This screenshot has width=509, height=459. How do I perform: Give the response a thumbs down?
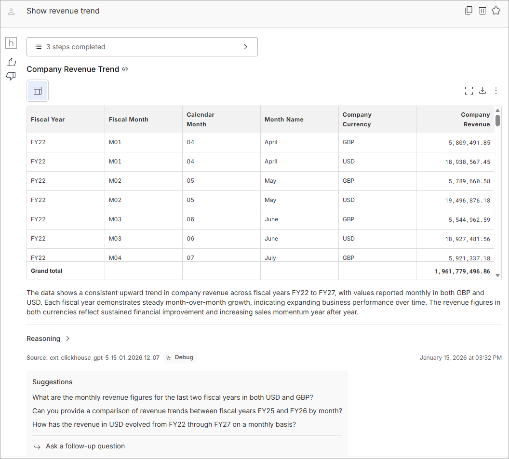pyautogui.click(x=11, y=76)
